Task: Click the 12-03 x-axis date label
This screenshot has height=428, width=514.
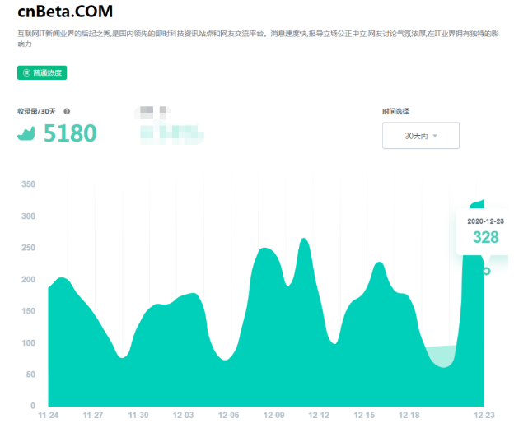Action: click(x=183, y=415)
